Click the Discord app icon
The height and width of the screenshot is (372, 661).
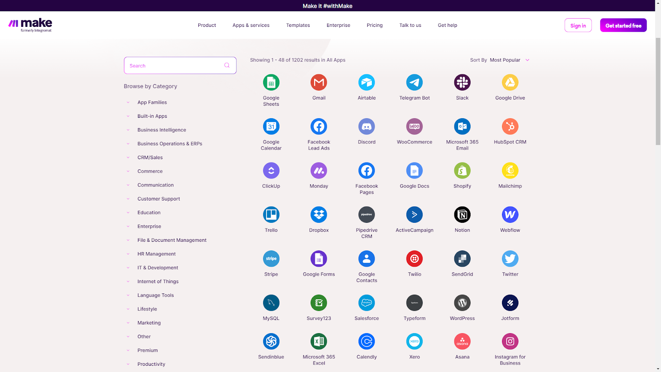[366, 126]
